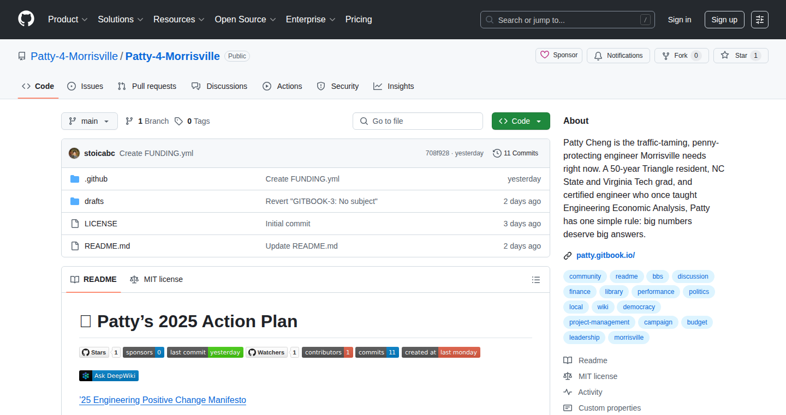Open the 11 Commits history link

tap(515, 153)
